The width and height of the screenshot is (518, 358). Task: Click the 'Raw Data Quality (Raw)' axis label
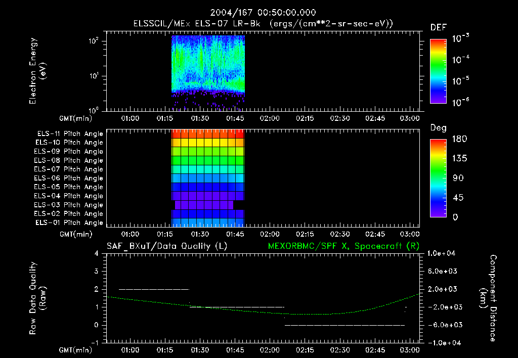[37, 298]
